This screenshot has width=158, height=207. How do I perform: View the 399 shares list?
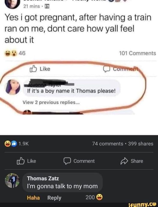pos(141,144)
